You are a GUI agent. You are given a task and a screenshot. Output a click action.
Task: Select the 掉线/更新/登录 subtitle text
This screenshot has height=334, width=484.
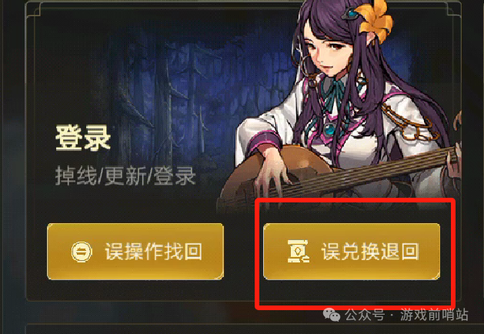(125, 175)
